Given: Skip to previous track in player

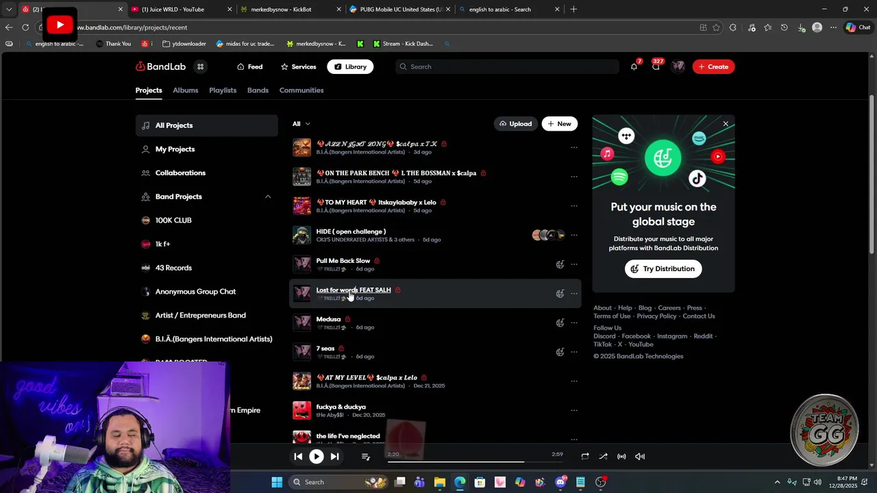Looking at the screenshot, I should click(x=298, y=456).
